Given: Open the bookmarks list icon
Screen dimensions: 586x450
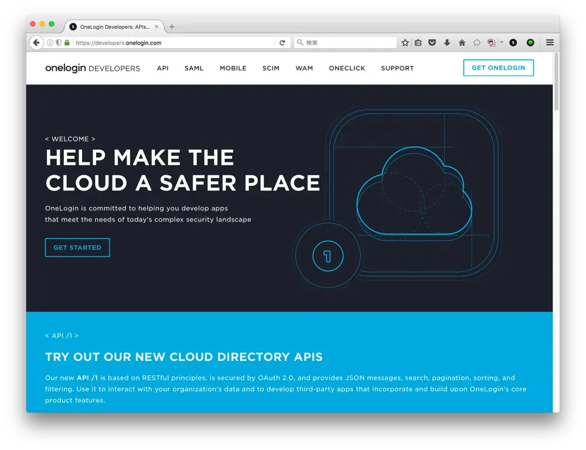Looking at the screenshot, I should pos(418,43).
